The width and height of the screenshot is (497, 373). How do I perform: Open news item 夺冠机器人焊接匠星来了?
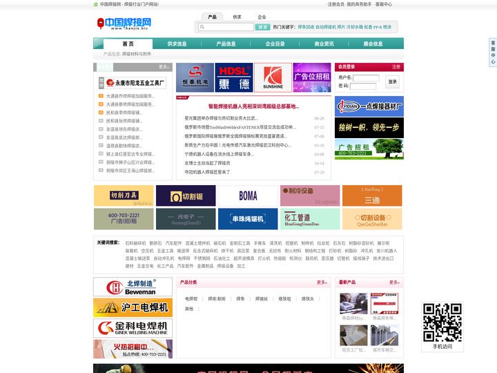207,172
